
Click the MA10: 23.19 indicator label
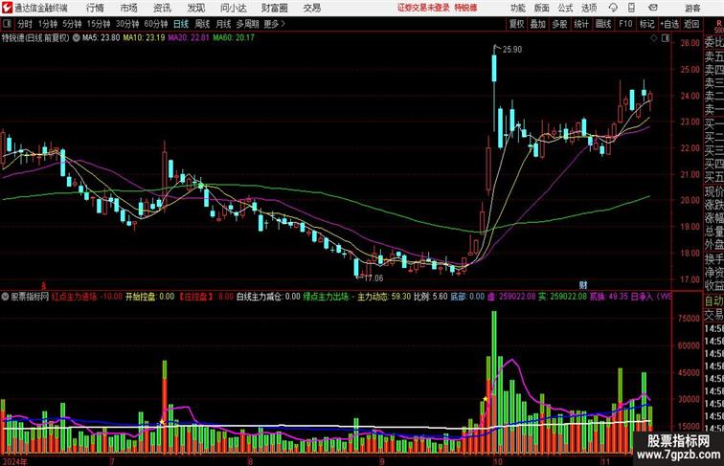(x=144, y=38)
